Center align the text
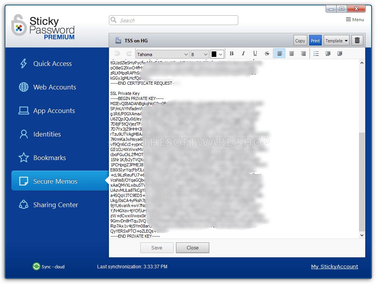The image size is (377, 284). (292, 53)
